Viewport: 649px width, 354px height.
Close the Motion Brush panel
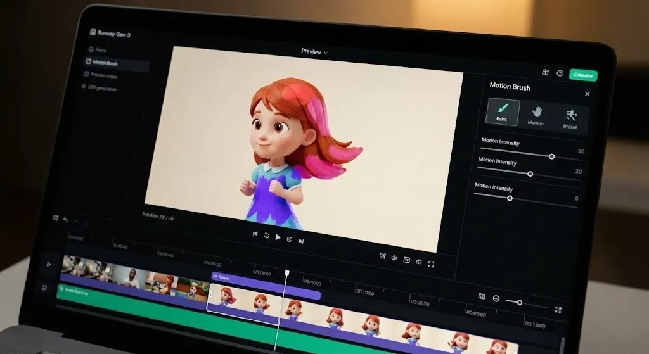(587, 94)
